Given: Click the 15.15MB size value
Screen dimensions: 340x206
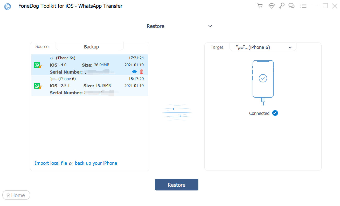Looking at the screenshot, I should 103,86.
